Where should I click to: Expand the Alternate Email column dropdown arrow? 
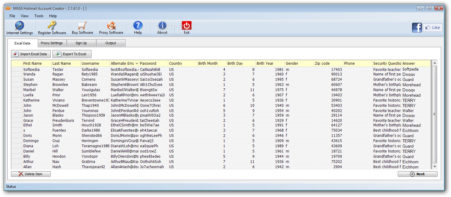click(137, 64)
